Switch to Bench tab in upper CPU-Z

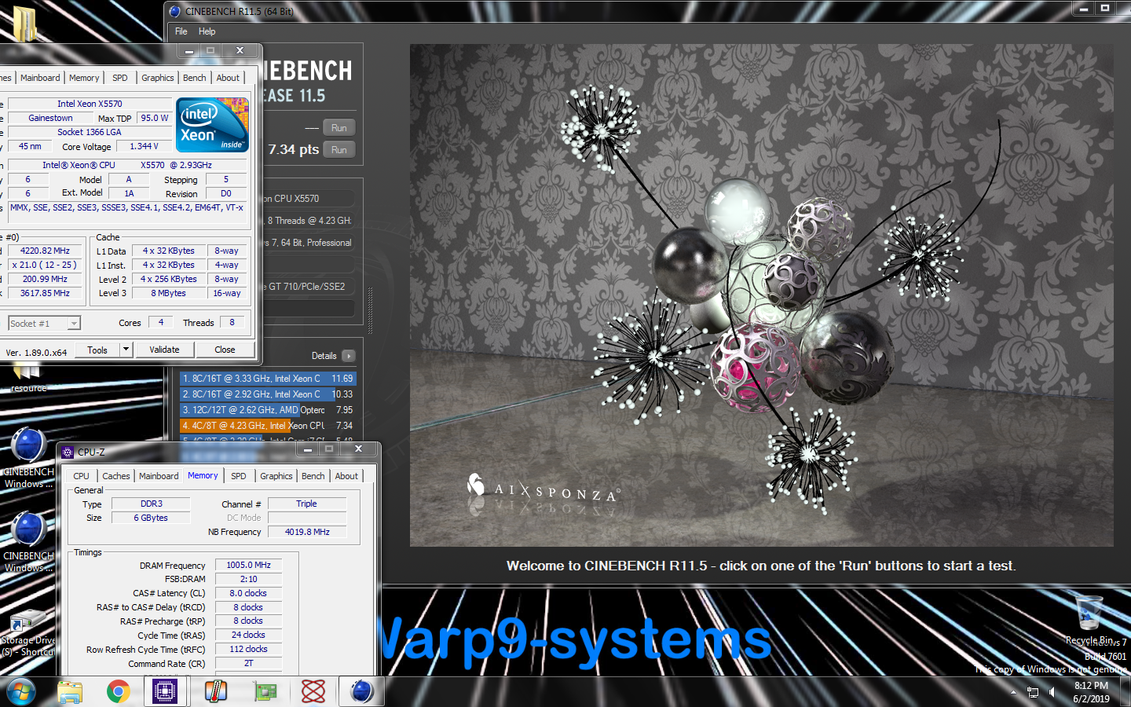(195, 78)
